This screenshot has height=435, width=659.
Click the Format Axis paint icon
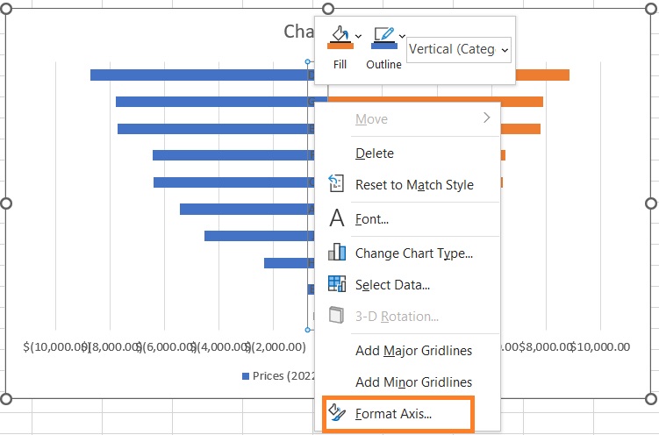point(337,412)
